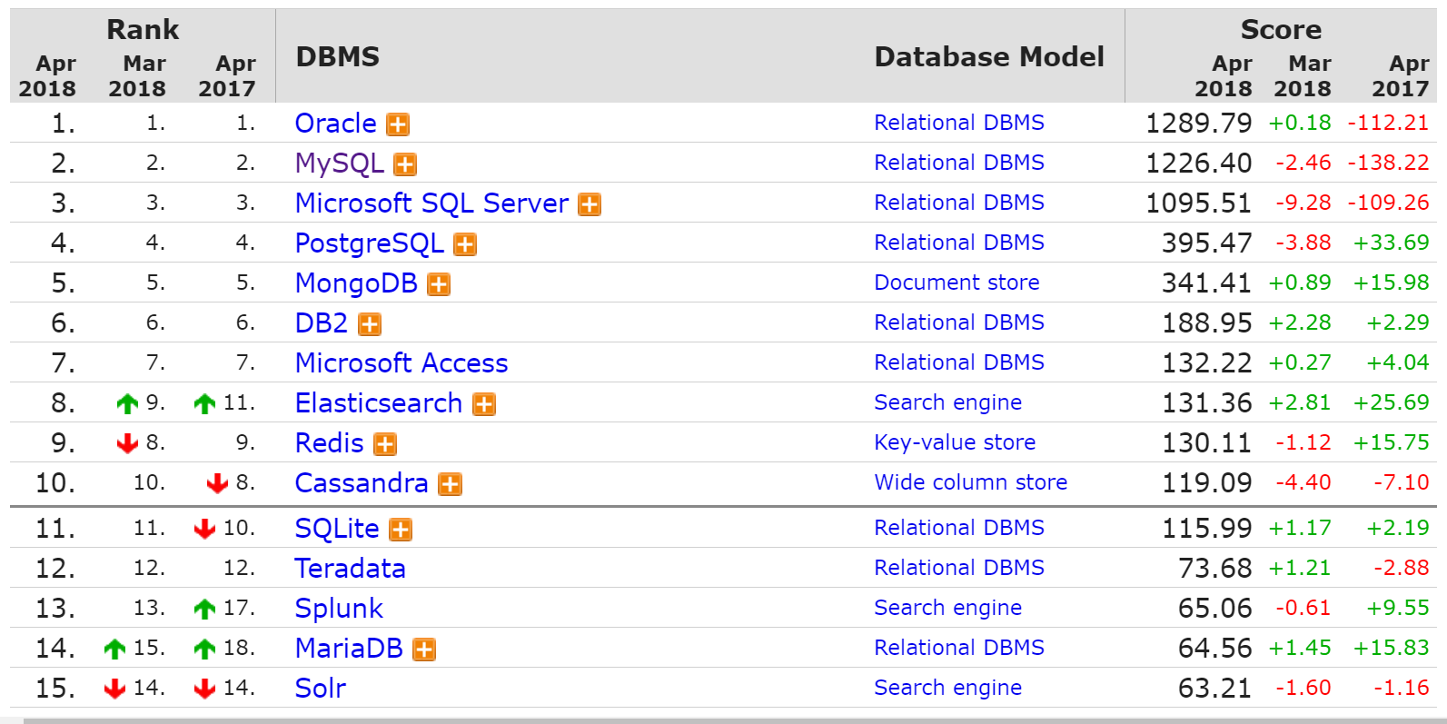
Task: Click the plus icon beside Elasticsearch
Action: tap(484, 404)
